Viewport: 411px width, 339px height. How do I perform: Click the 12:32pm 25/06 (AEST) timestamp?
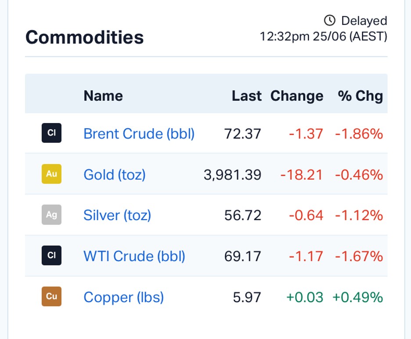click(x=324, y=36)
